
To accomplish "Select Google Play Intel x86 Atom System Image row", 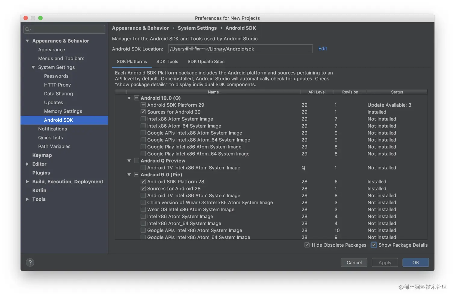I will [271, 147].
